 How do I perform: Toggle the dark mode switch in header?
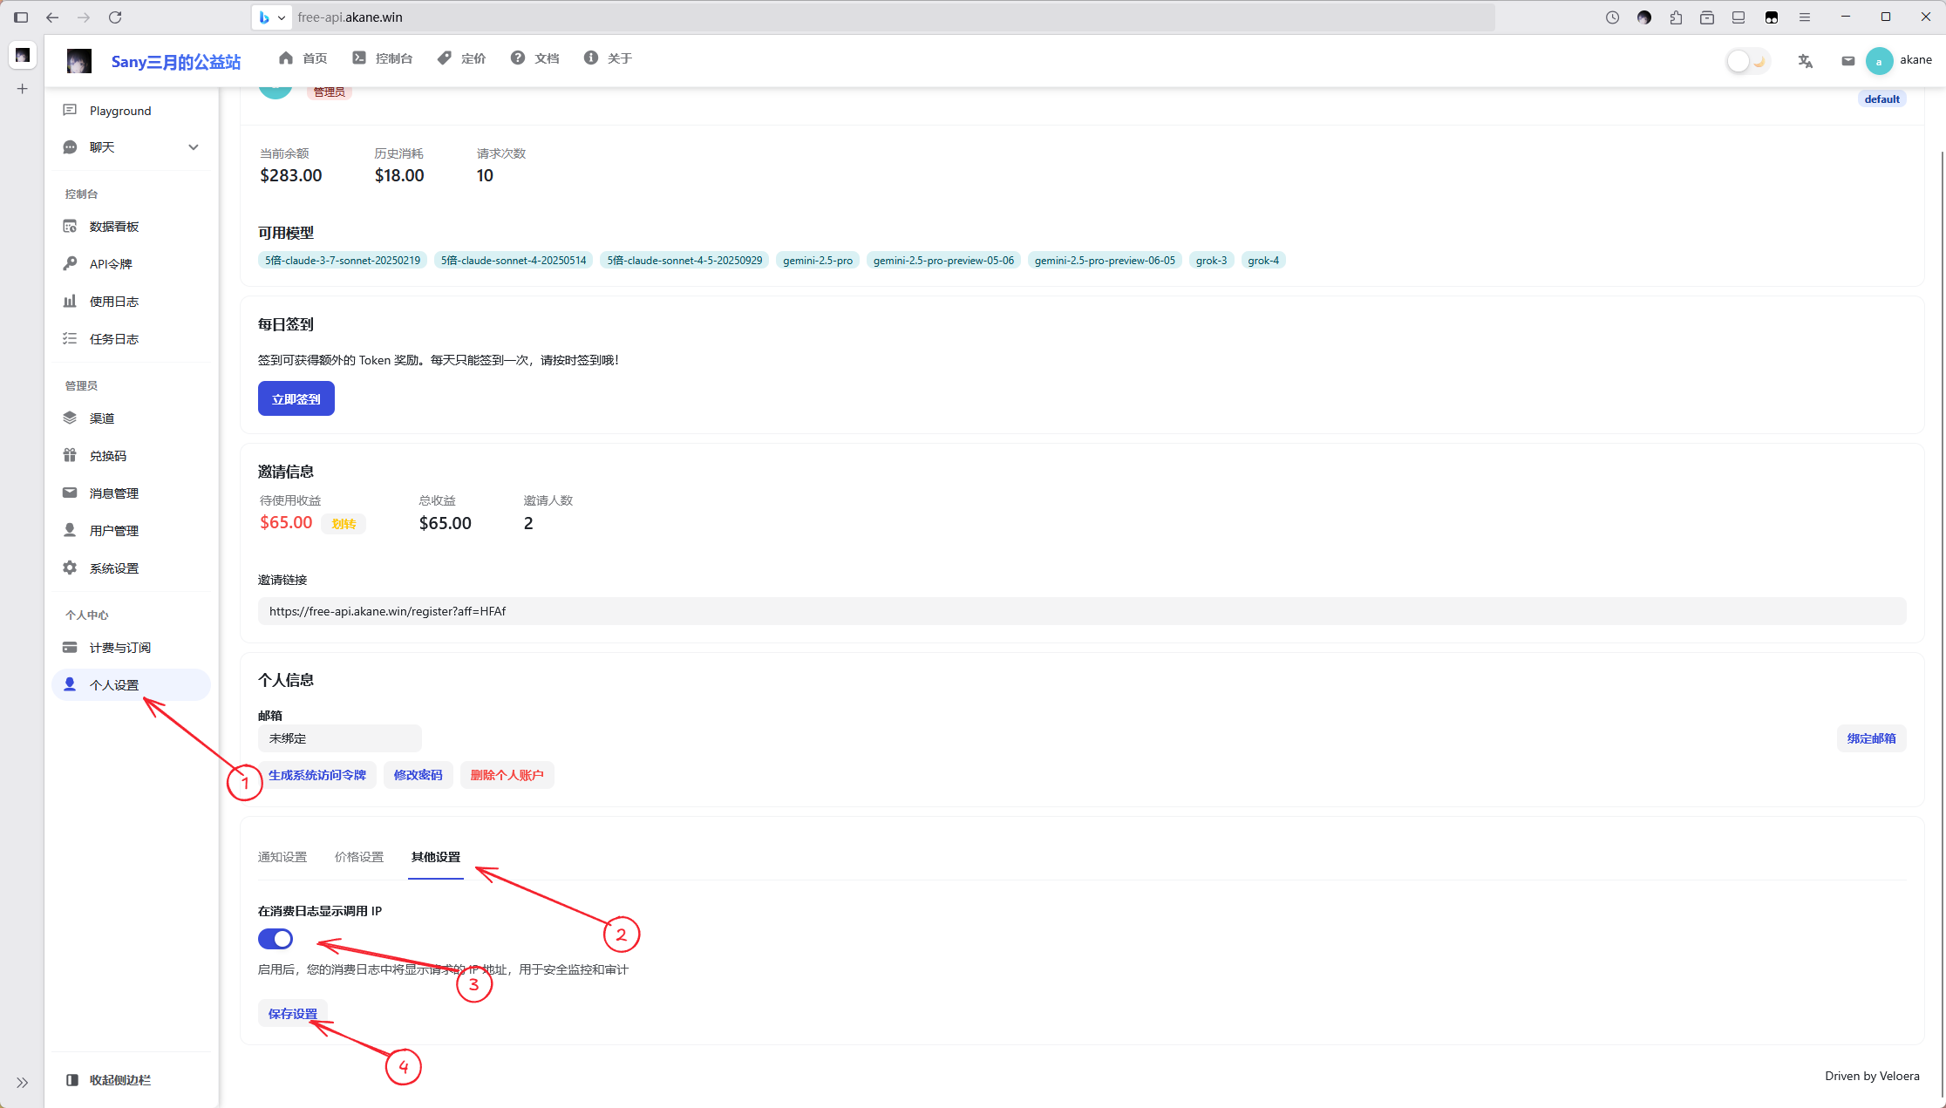[1747, 61]
